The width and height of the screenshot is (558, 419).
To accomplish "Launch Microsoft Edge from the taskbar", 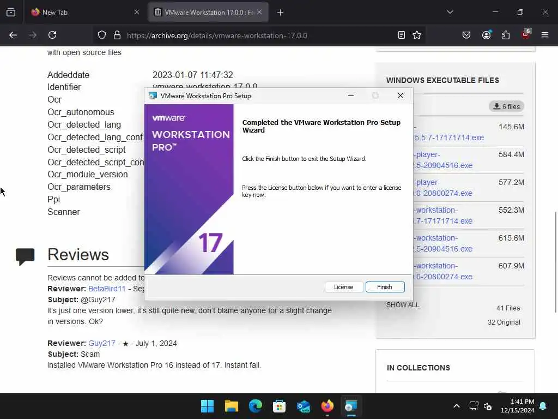I will (255, 406).
